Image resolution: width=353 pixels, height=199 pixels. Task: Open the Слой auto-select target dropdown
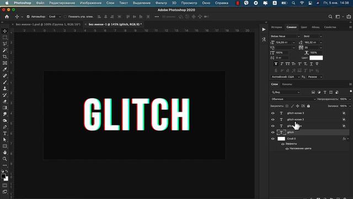click(x=55, y=17)
